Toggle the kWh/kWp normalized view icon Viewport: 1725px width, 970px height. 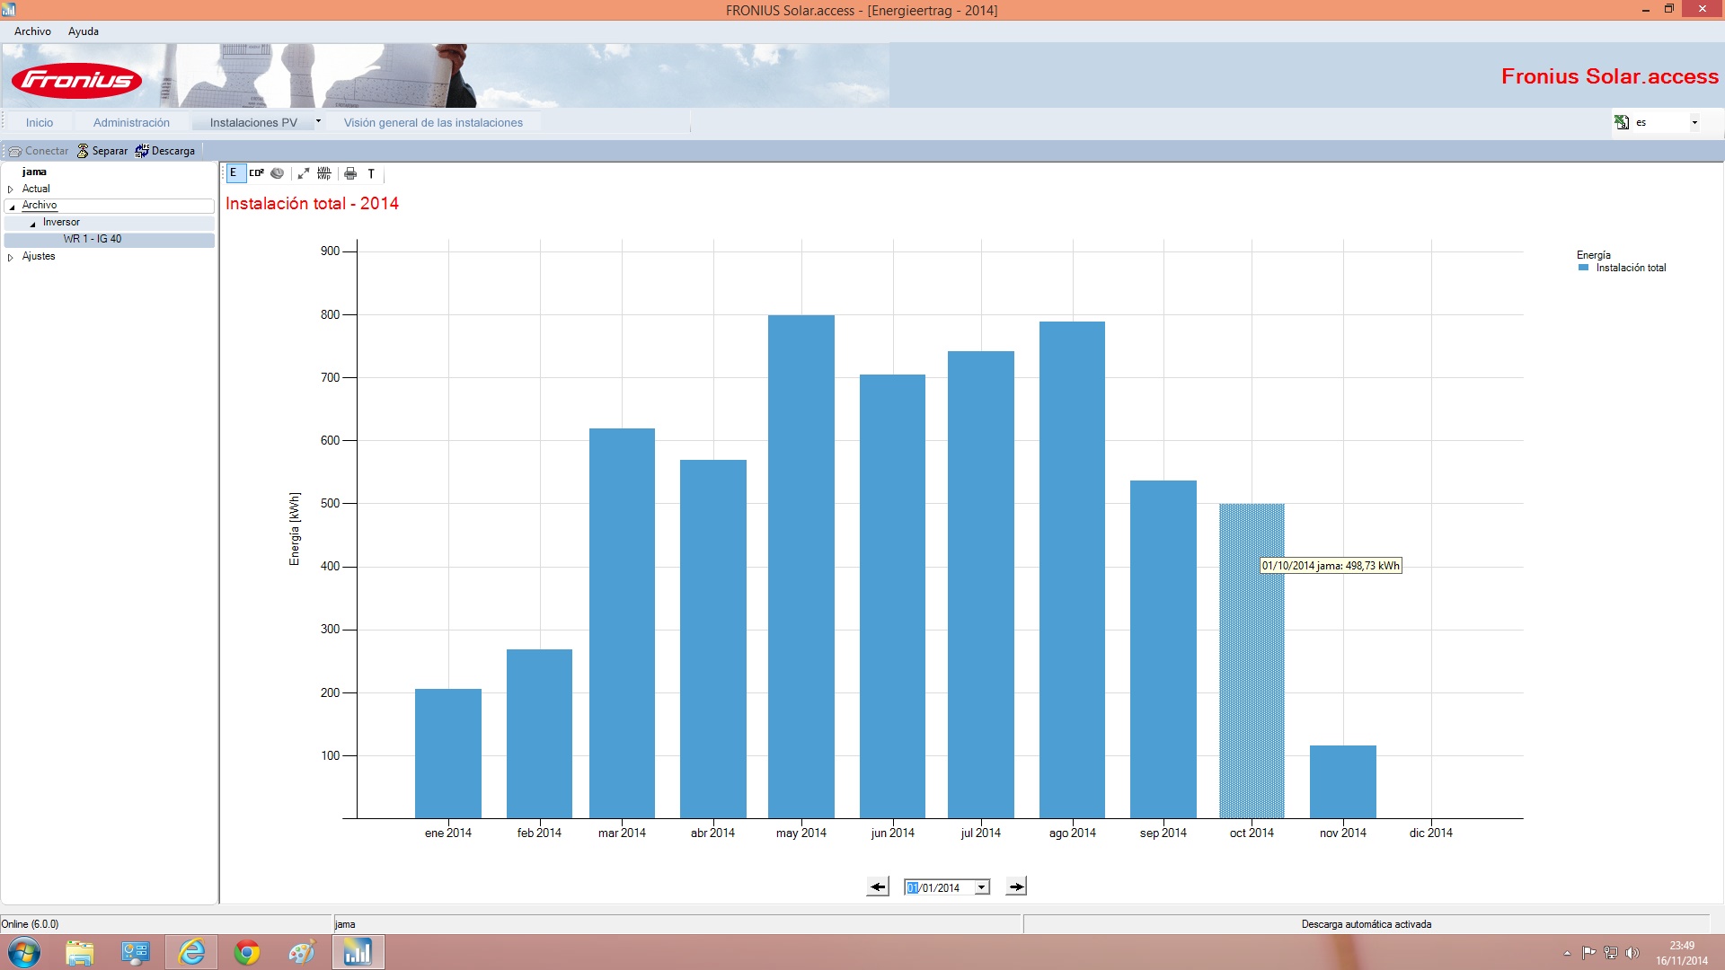pyautogui.click(x=324, y=173)
